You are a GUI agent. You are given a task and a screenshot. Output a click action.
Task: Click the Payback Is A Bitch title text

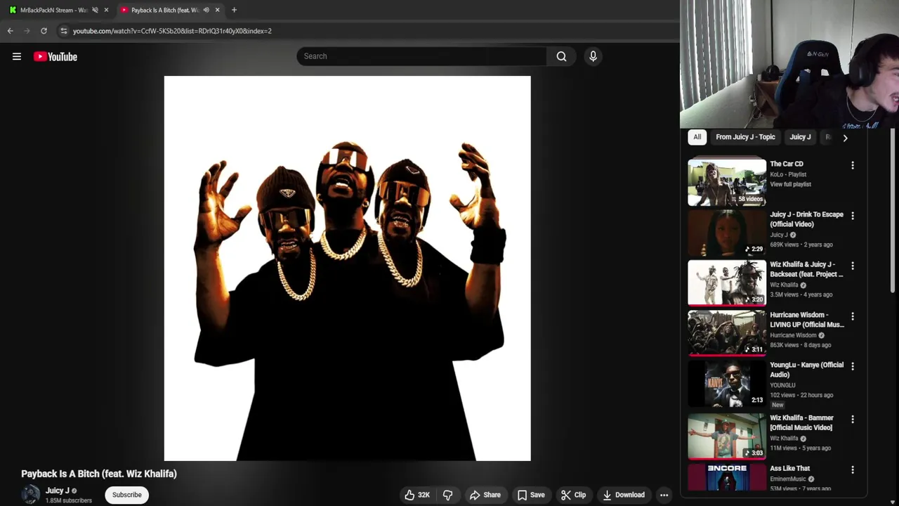click(x=99, y=474)
